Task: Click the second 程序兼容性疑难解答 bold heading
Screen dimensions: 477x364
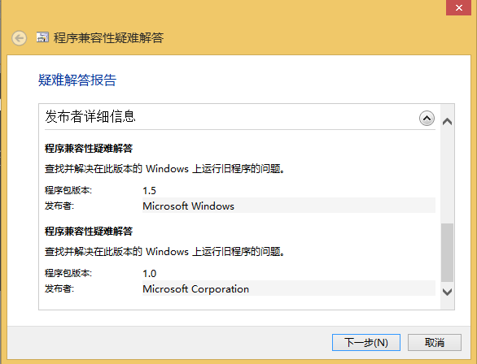Action: coord(89,232)
